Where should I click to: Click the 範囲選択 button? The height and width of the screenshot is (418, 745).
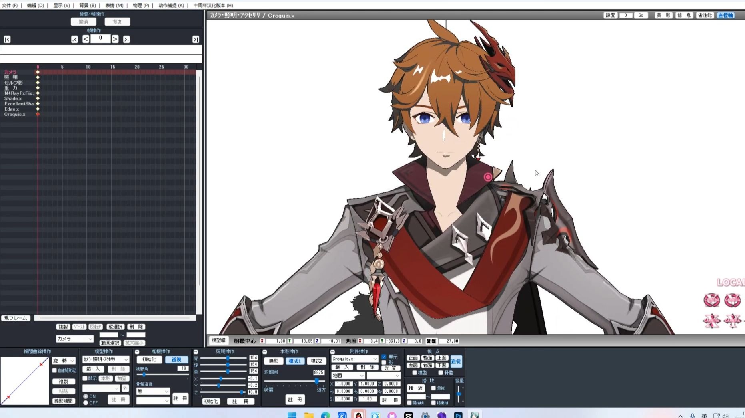(x=110, y=343)
